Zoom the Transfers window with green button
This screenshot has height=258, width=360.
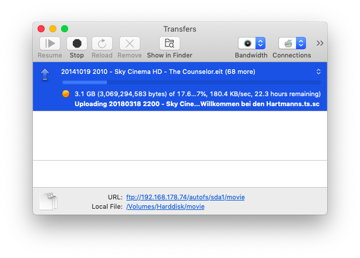pos(65,29)
